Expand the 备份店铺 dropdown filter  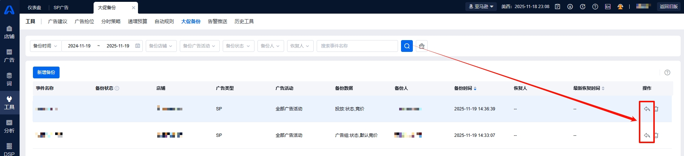coord(161,46)
